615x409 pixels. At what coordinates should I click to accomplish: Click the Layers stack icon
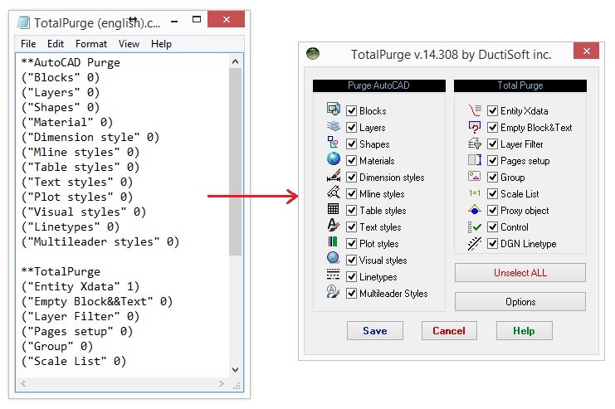coord(334,127)
